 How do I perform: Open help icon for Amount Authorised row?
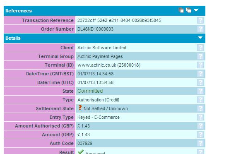(200, 126)
